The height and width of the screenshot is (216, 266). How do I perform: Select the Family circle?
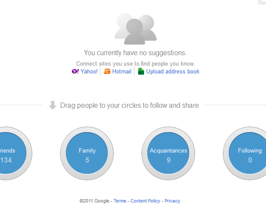87,155
